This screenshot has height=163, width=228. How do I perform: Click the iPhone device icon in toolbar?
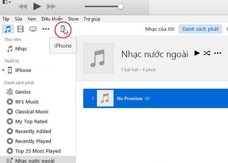[x=63, y=29]
